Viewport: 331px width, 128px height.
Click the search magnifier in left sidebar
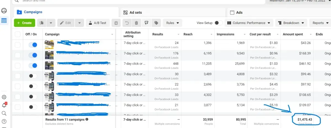click(x=4, y=113)
